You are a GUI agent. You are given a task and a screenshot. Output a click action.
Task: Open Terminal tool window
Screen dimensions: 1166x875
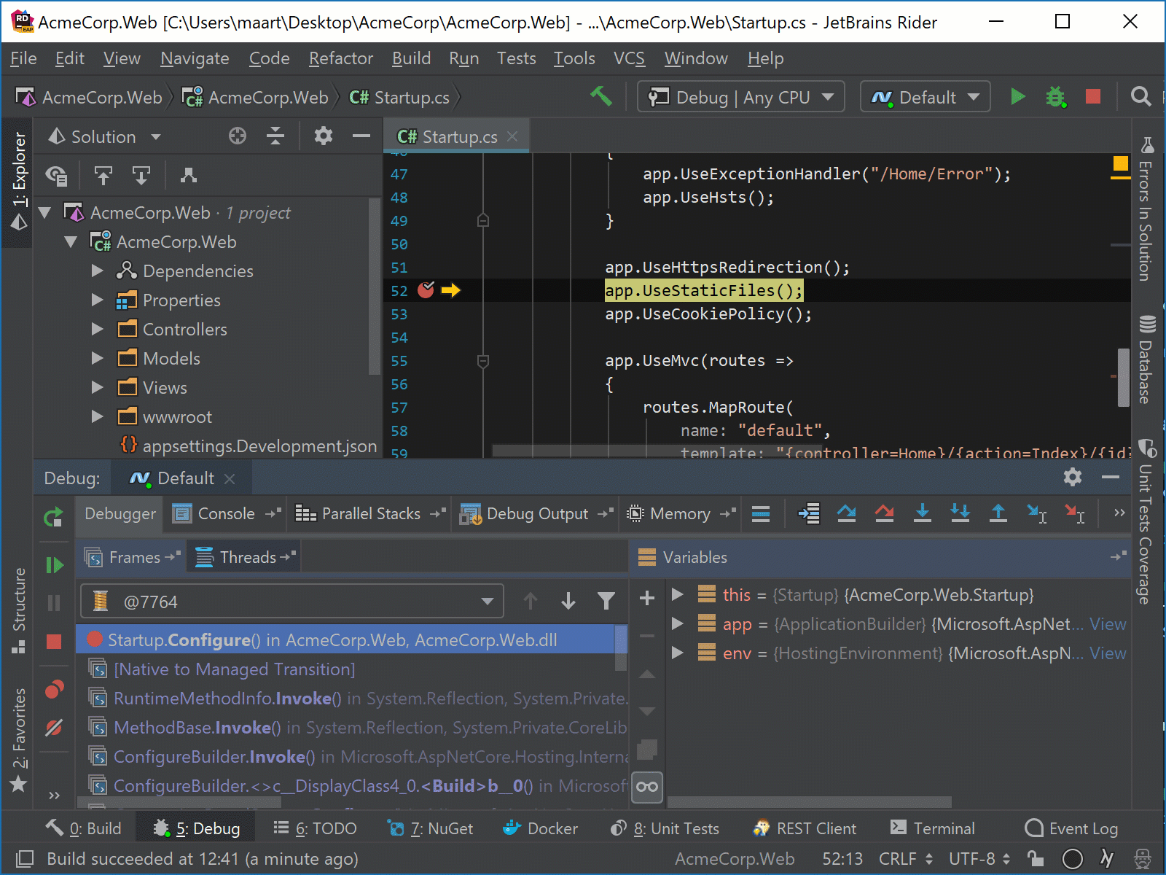tap(933, 828)
